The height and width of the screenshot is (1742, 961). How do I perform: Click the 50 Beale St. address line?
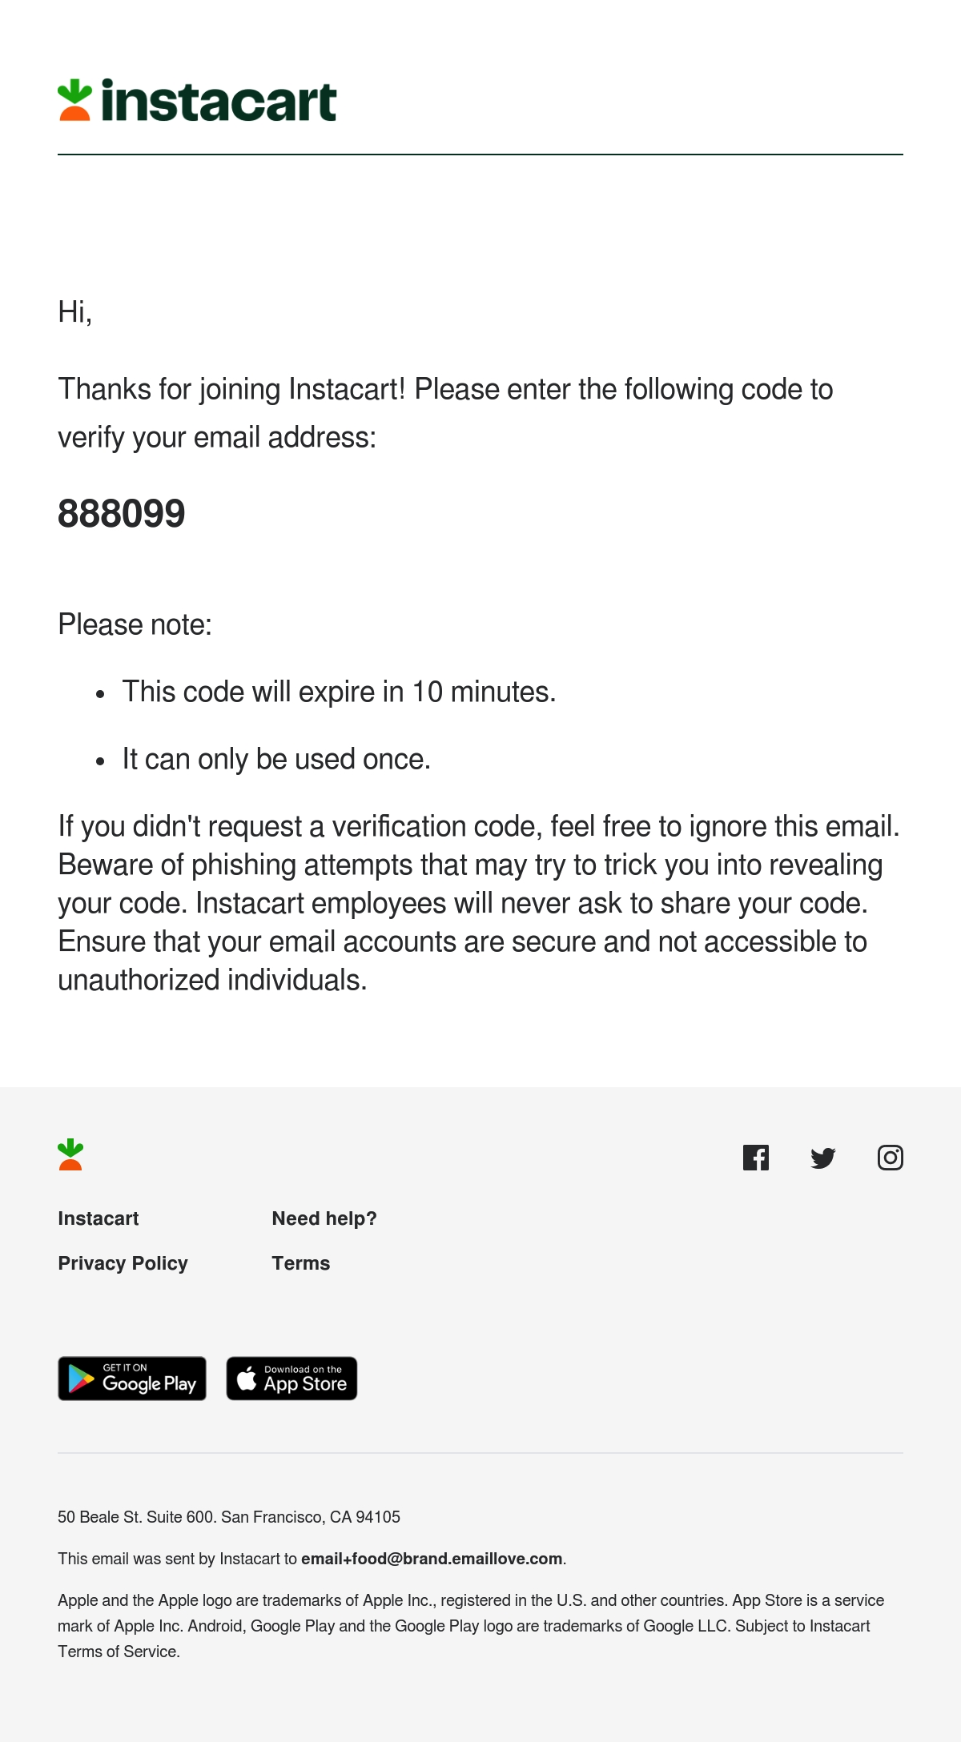[229, 1517]
